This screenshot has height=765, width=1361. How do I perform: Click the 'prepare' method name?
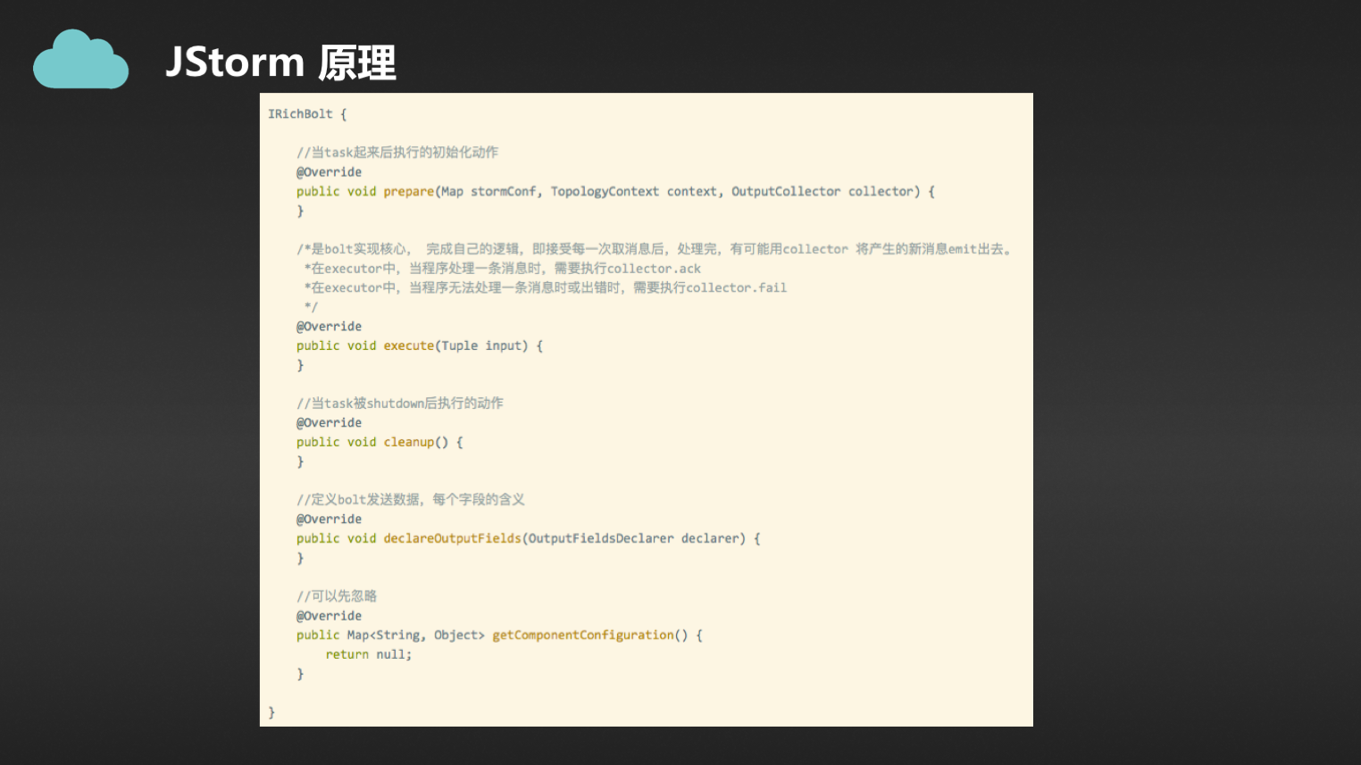[x=409, y=192]
